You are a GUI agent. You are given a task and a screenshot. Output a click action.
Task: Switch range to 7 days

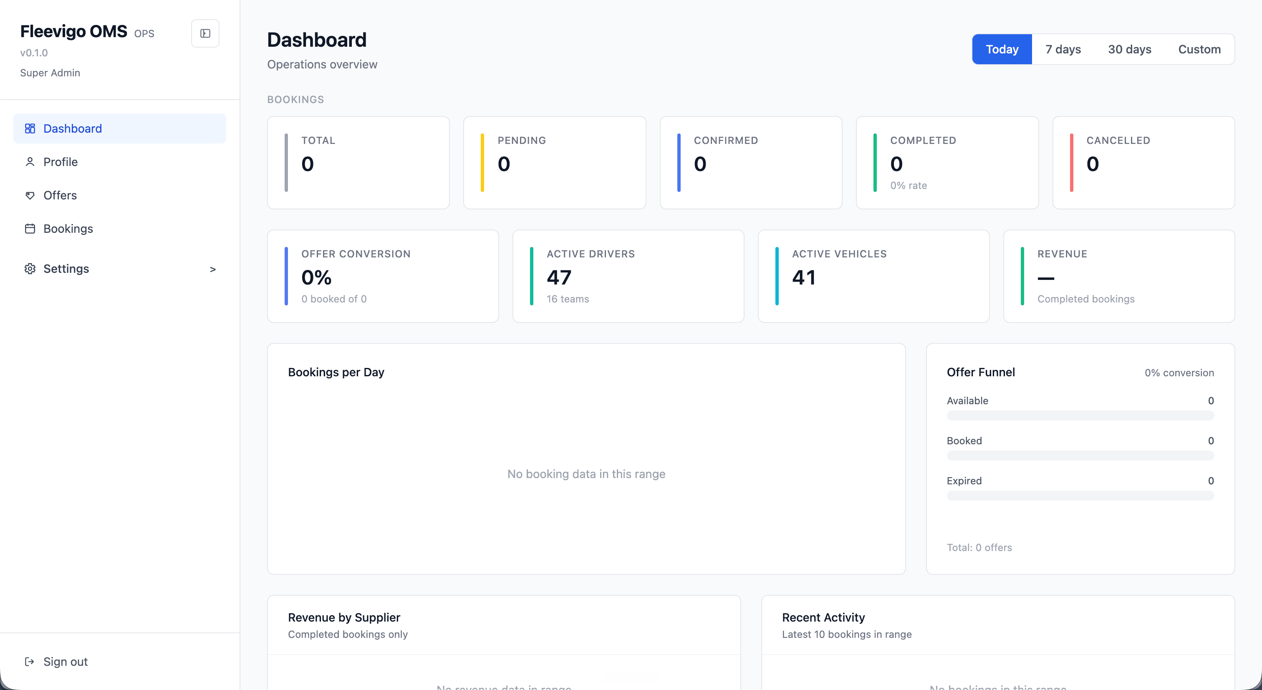(x=1063, y=49)
